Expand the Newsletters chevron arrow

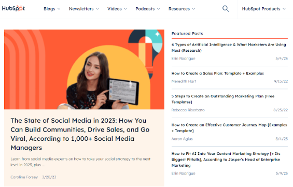click(x=97, y=9)
